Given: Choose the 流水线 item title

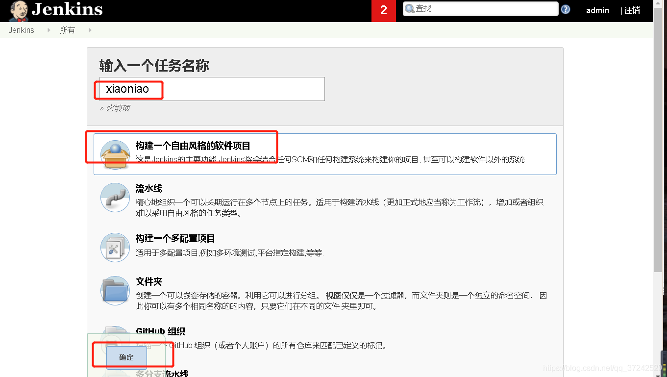Looking at the screenshot, I should [x=149, y=189].
